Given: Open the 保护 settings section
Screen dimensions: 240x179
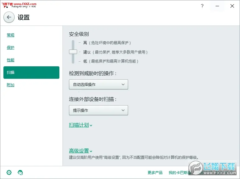Looking at the screenshot, I should click(x=11, y=48).
